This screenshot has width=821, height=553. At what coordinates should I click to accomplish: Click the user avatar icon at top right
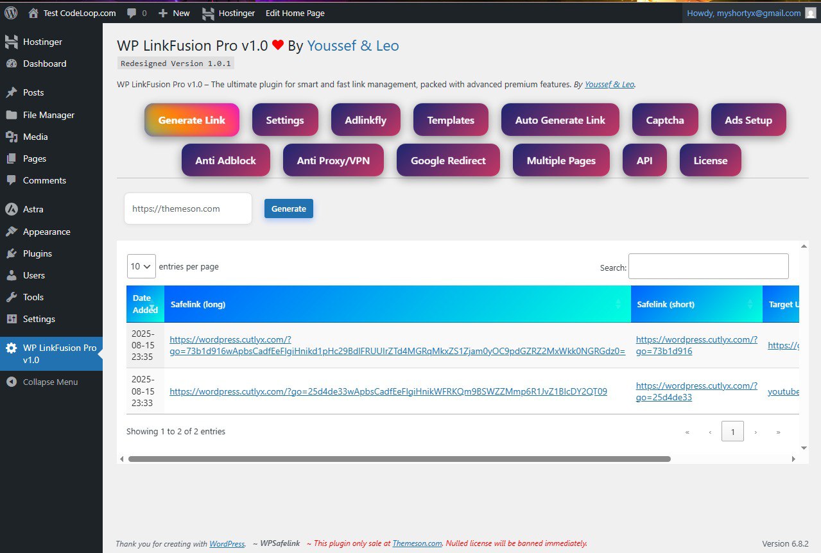(811, 13)
